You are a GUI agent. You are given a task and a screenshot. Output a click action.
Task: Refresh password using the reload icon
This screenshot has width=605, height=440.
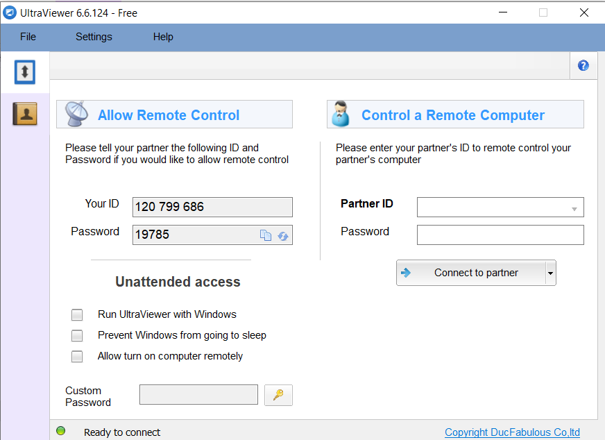coord(283,235)
